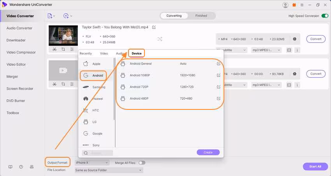Open Downloader in sidebar
Screen dimensions: 331x176
tap(16, 40)
